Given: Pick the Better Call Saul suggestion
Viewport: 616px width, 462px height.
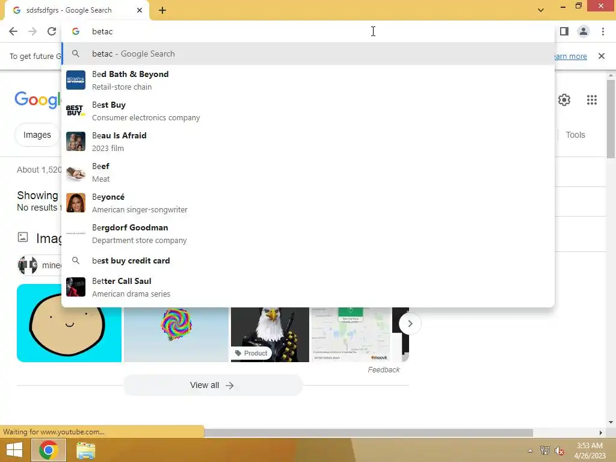Looking at the screenshot, I should point(308,287).
